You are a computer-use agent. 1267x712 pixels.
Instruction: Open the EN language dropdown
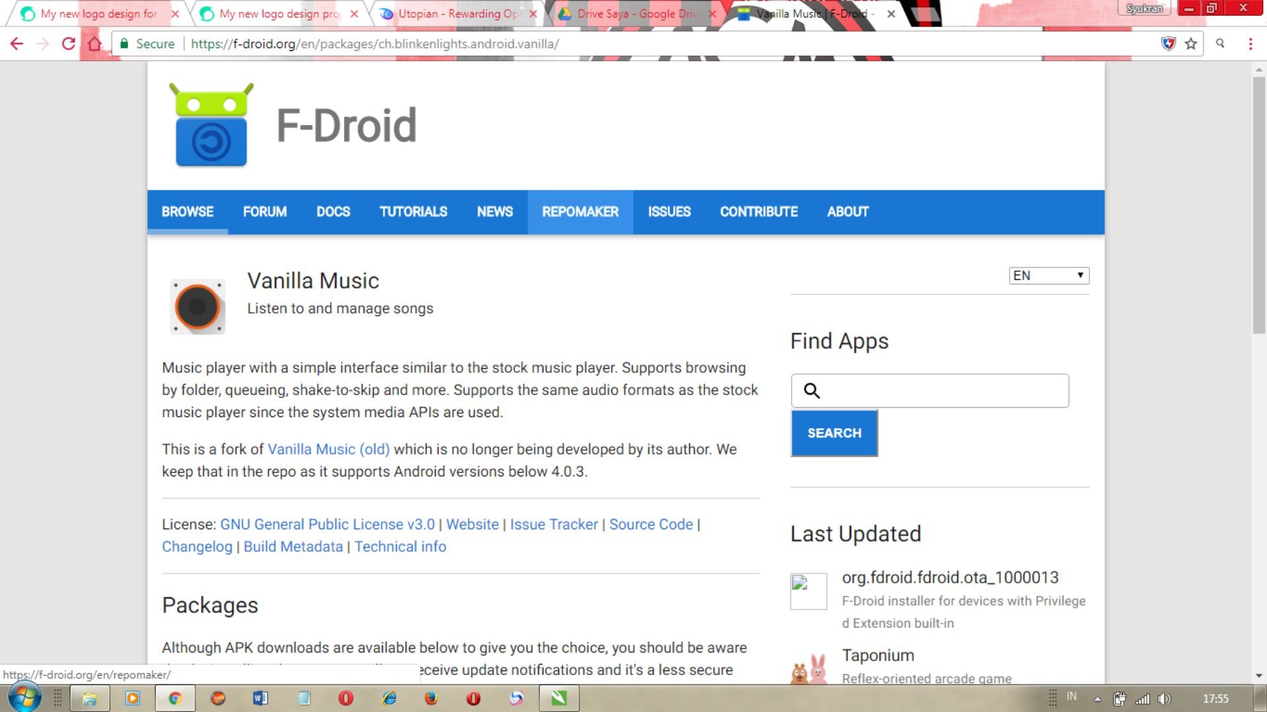pos(1048,275)
